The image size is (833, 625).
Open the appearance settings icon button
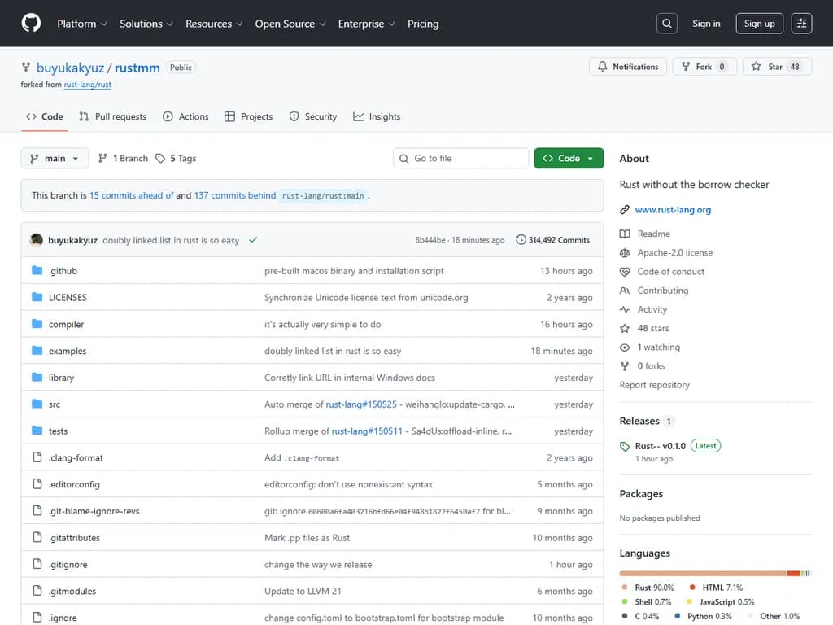point(801,24)
